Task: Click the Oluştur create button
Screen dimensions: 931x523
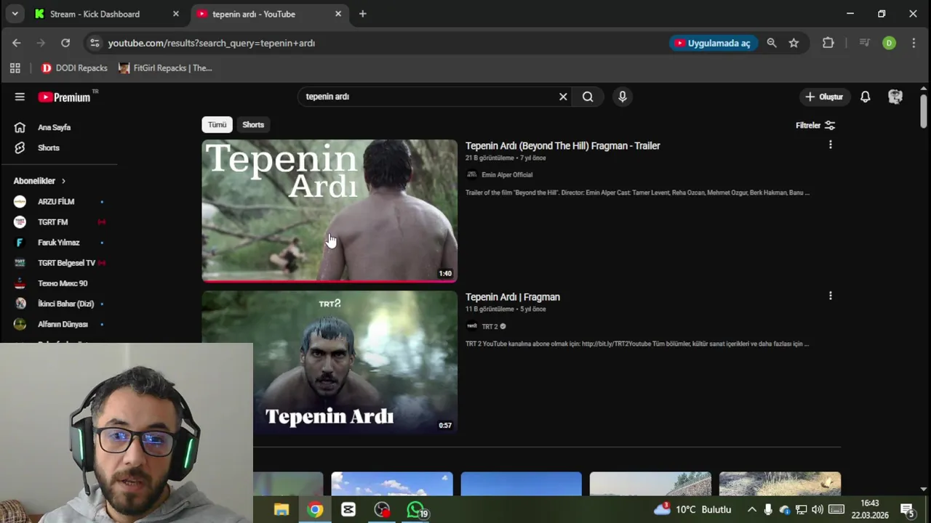Action: click(x=824, y=97)
